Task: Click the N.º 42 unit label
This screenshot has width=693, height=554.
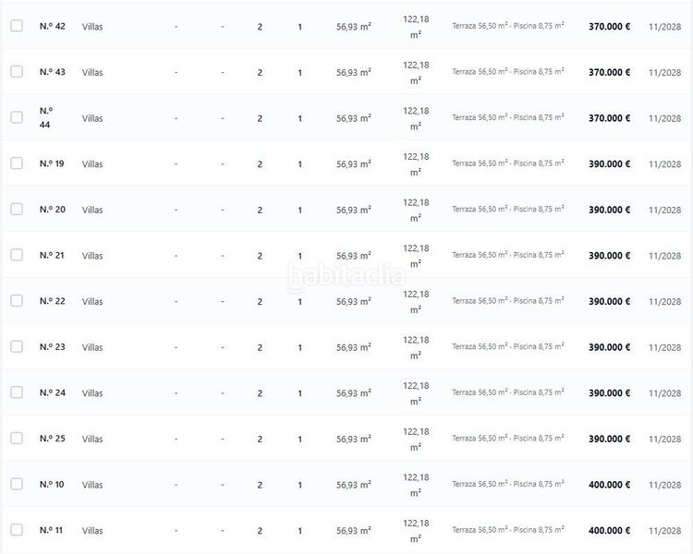Action: click(52, 26)
